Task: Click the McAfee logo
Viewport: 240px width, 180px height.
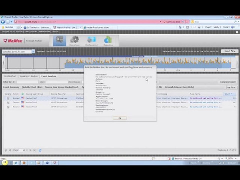Action: 13,41
